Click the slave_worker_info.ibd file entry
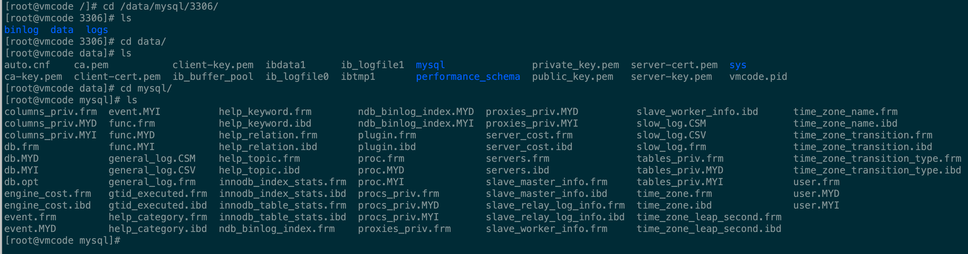 tap(697, 112)
